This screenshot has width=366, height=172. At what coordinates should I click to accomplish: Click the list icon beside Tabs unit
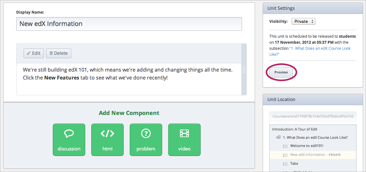pyautogui.click(x=285, y=164)
